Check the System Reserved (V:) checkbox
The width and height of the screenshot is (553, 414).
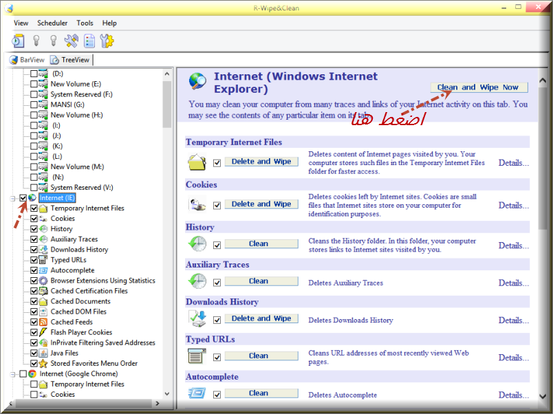click(34, 187)
